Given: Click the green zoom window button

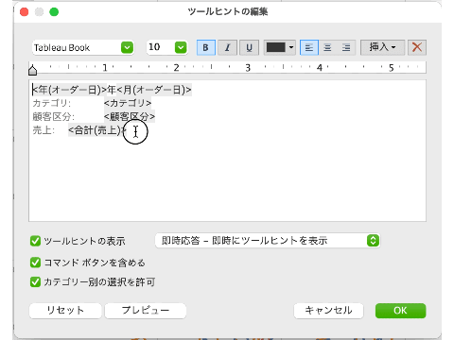Looking at the screenshot, I should [x=54, y=12].
